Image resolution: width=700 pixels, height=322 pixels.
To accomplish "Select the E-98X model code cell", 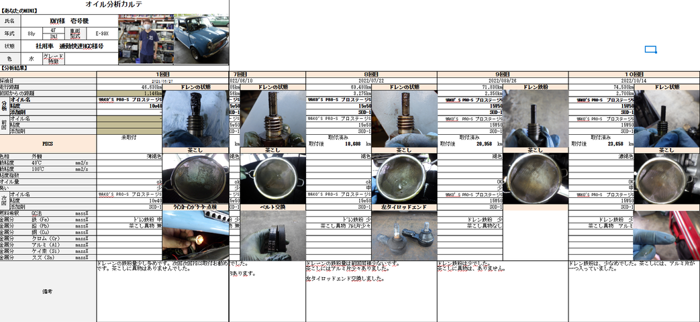I will (x=102, y=34).
